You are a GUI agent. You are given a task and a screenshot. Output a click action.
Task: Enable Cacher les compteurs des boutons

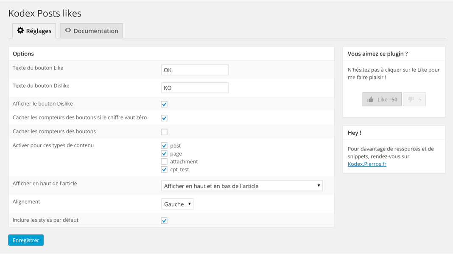coord(164,132)
